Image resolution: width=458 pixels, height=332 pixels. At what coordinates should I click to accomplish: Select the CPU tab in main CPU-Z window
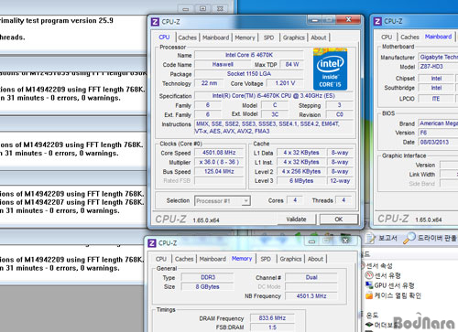(x=164, y=37)
